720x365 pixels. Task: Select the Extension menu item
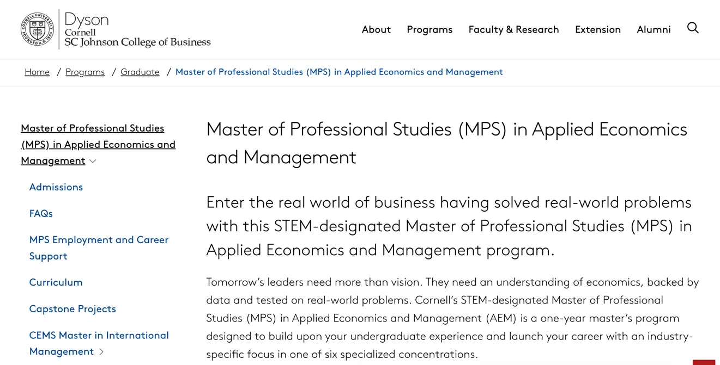click(597, 29)
